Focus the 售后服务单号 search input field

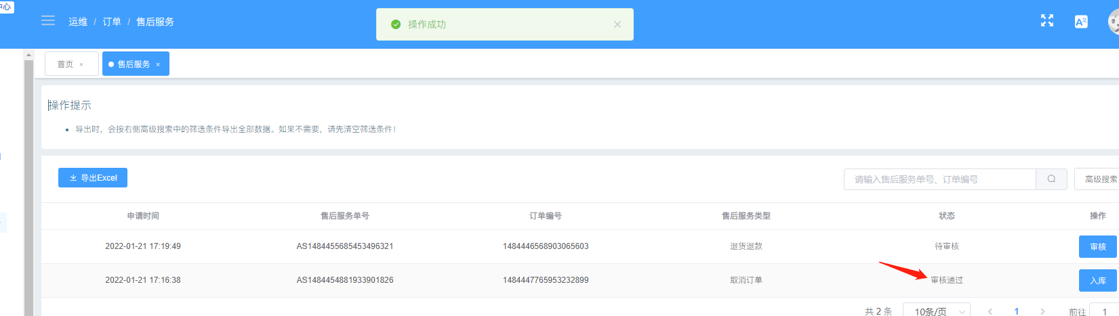click(939, 179)
